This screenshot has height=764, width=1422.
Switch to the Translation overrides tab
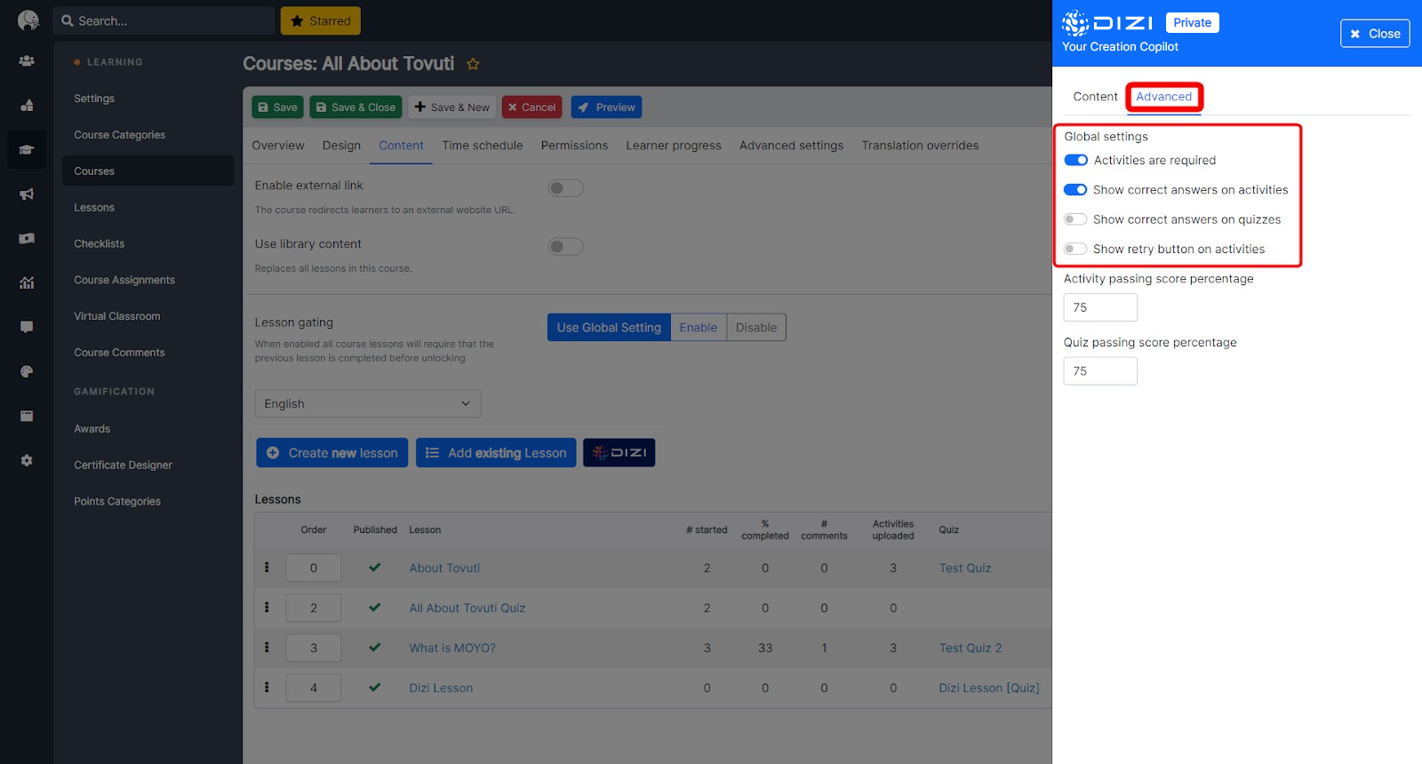point(920,146)
